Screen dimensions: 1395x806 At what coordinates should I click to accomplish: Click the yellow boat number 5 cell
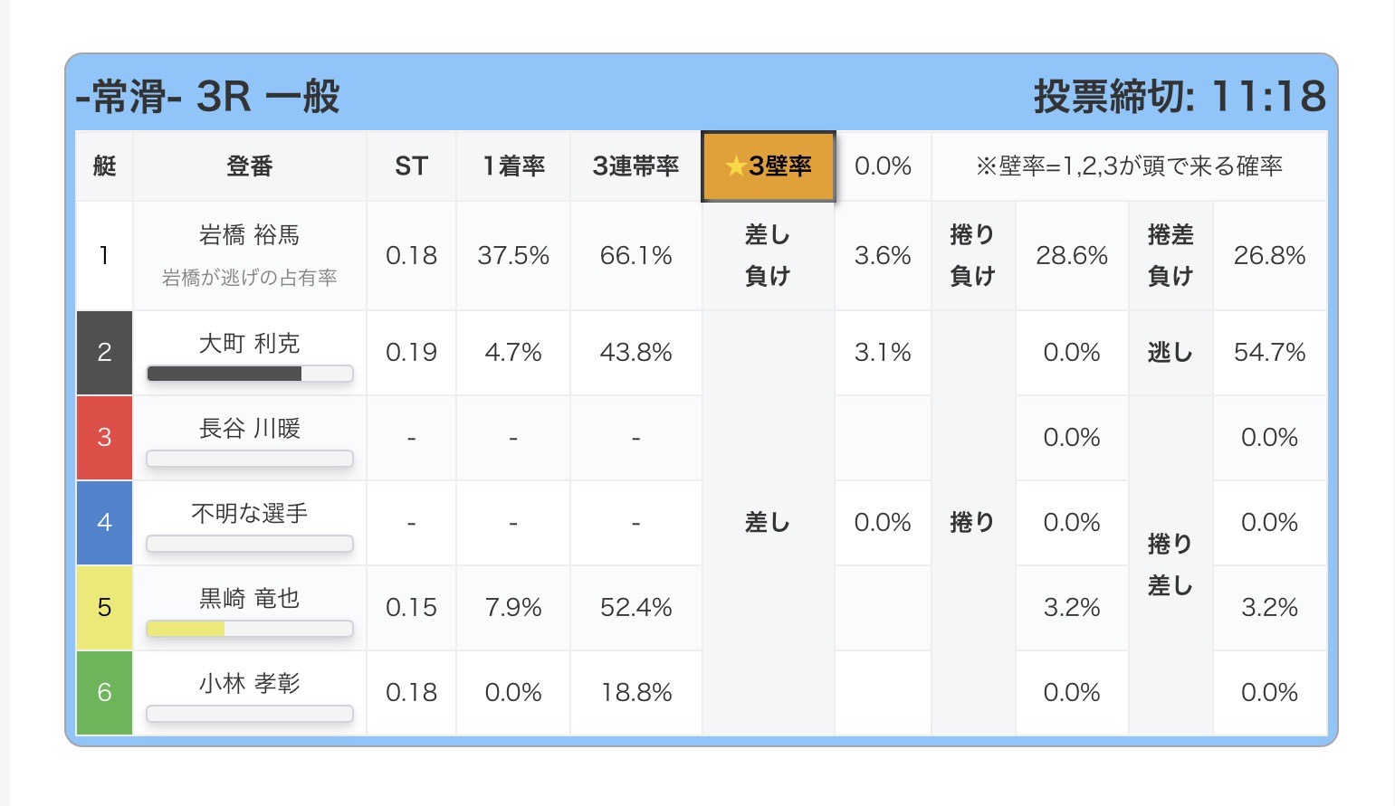tap(104, 608)
